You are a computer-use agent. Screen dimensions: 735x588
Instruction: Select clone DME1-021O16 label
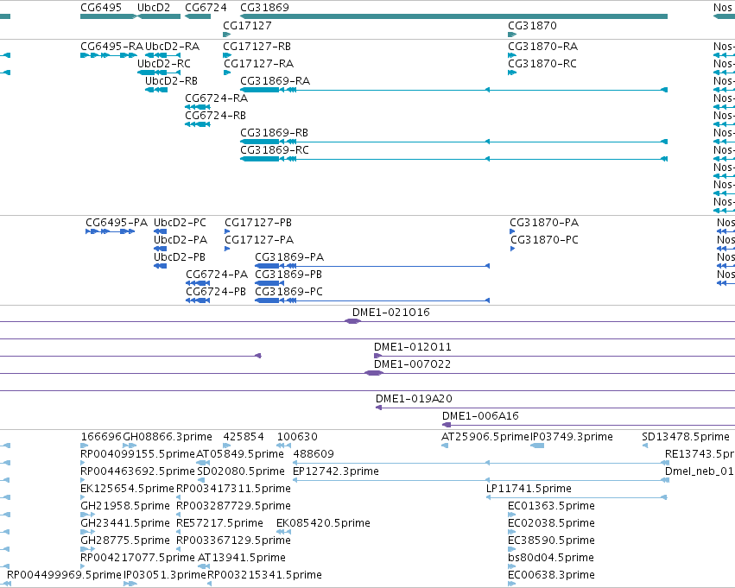(391, 313)
